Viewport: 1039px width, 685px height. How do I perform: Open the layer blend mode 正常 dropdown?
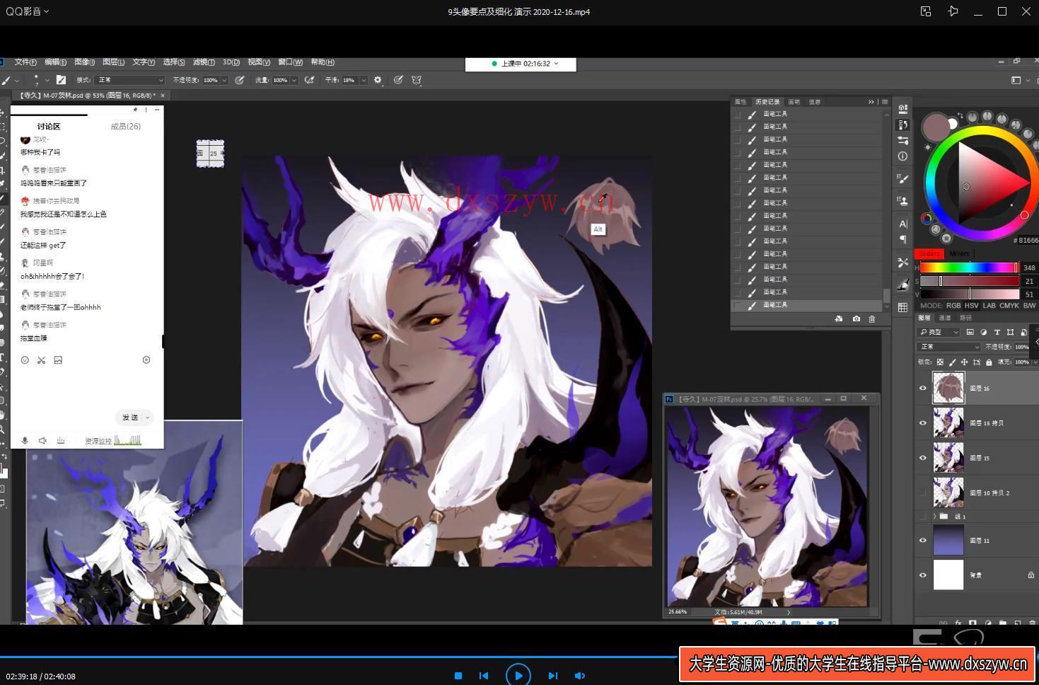(x=949, y=347)
